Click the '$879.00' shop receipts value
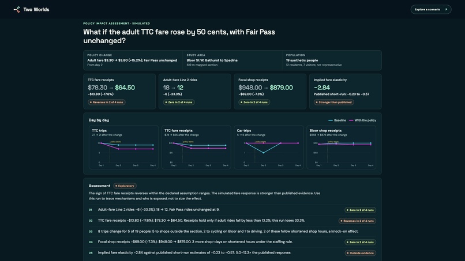Screen dimensions: 465x261 282,88
